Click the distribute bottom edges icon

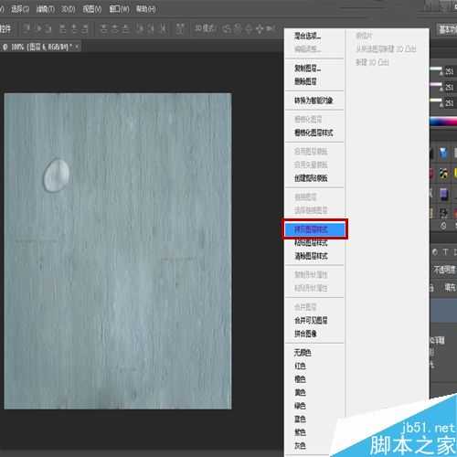pos(125,29)
